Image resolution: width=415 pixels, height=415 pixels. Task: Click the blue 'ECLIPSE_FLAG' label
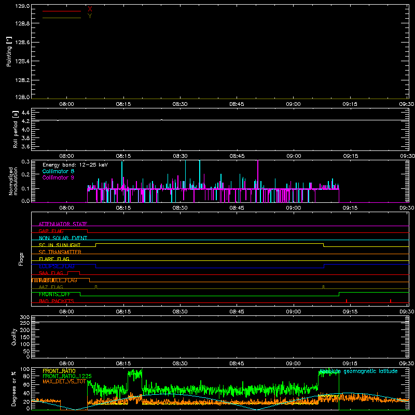pos(57,266)
